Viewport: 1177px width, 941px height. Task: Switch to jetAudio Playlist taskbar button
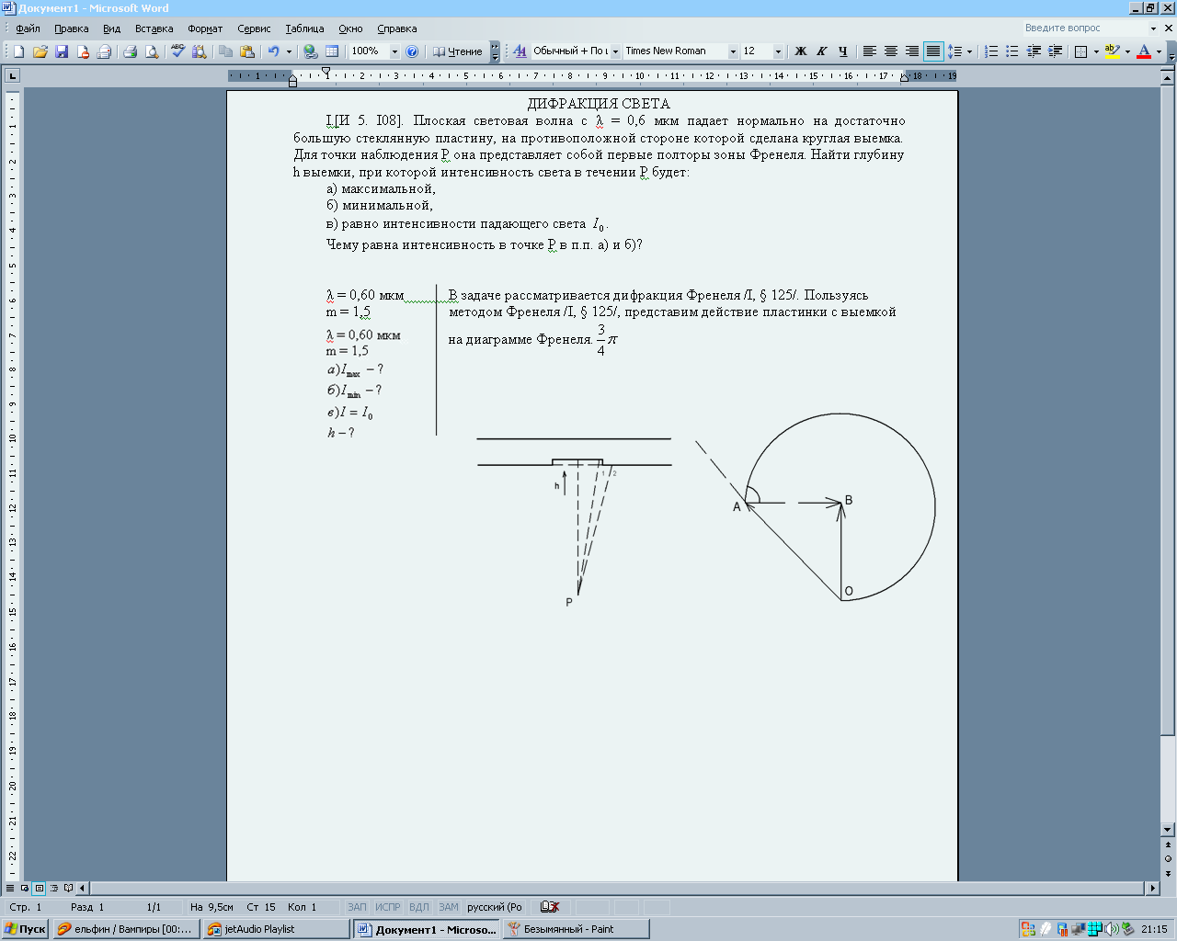coord(276,929)
